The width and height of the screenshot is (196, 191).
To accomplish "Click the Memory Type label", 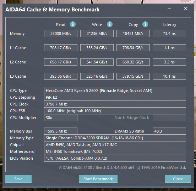I will tap(22, 138).
